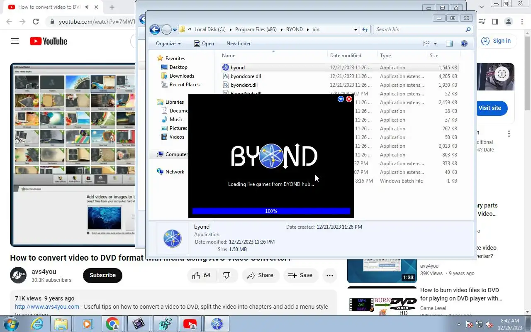This screenshot has width=531, height=332.
Task: Expand the arrow after Program Files (x86)
Action: [281, 29]
